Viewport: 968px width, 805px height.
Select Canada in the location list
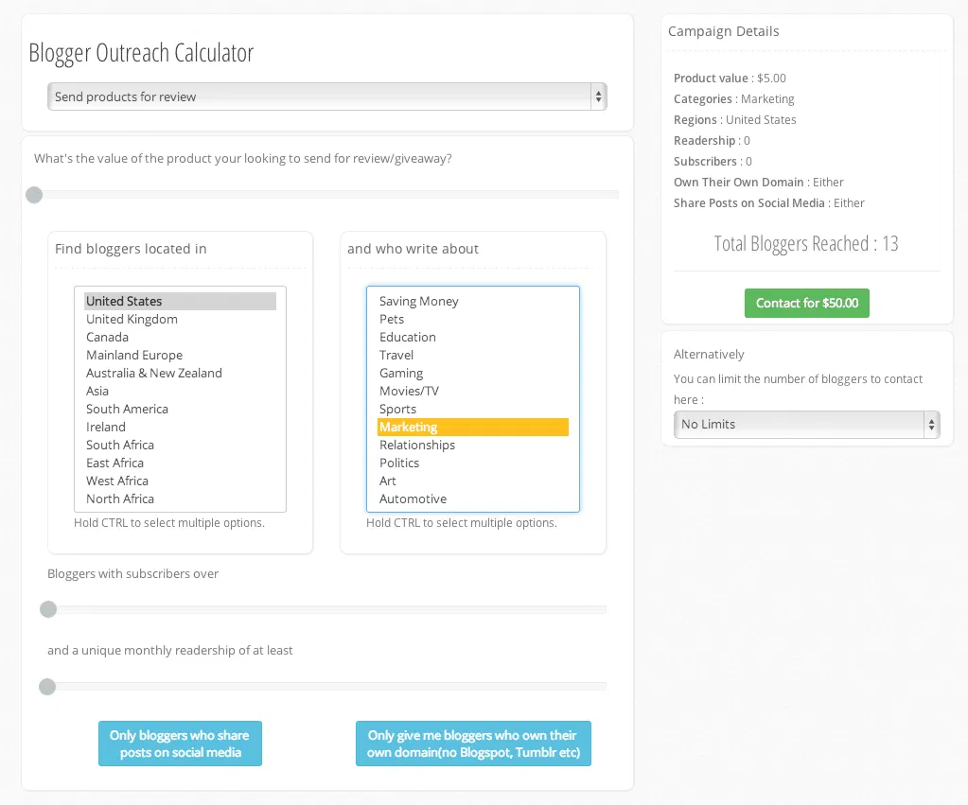pyautogui.click(x=107, y=337)
